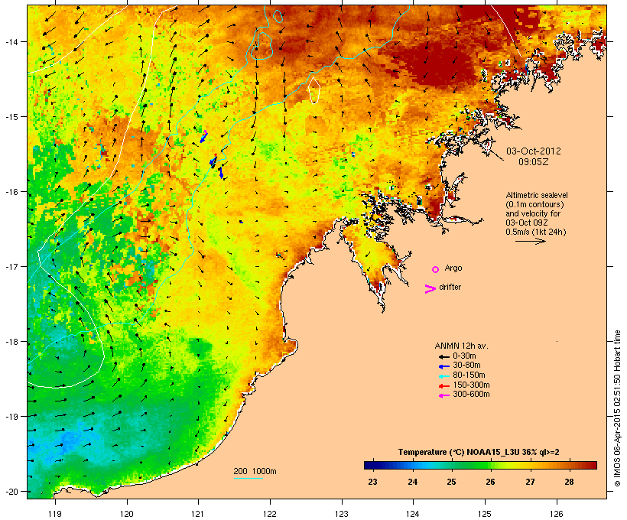The image size is (627, 520).
Task: Click the vertical IMOS copyright timestamp text
Action: tap(617, 408)
